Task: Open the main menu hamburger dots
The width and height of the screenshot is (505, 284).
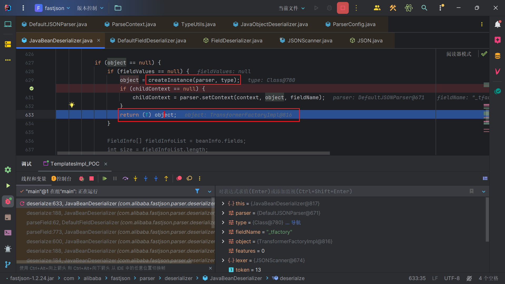Action: coord(23,8)
